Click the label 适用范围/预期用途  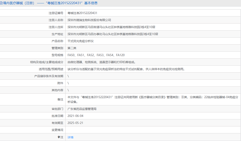(x=51, y=69)
